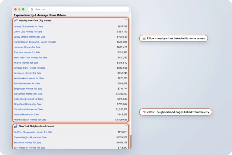Open Inwood Homes for Sale link
Viewport: 232px width, 155px height.
point(26,114)
